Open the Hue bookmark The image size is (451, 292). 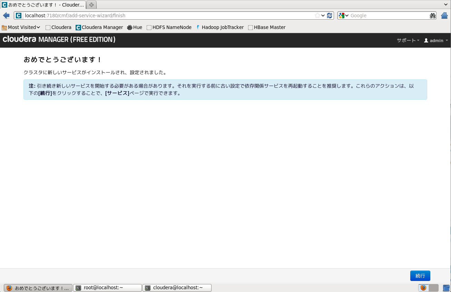point(135,27)
